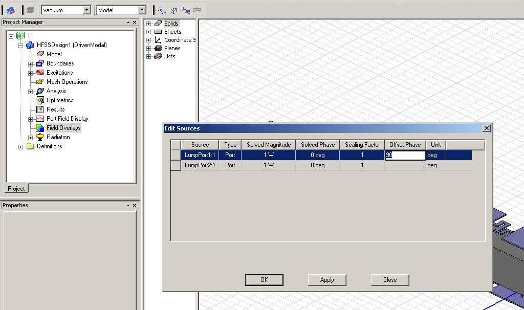Image resolution: width=524 pixels, height=310 pixels.
Task: Expand the Boundaries tree node
Action: coord(30,64)
